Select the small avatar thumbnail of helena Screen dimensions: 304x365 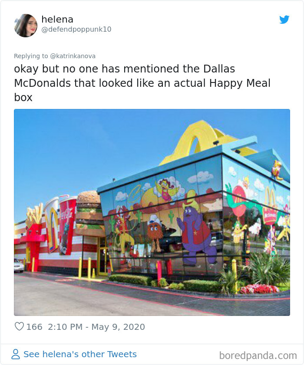point(25,25)
